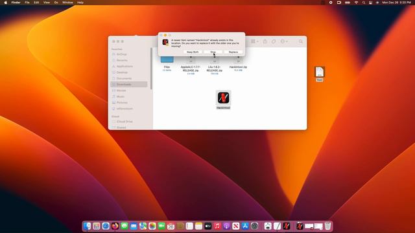Open the Finder view options dropdown
Viewport: 415px width, 233px height.
255,41
